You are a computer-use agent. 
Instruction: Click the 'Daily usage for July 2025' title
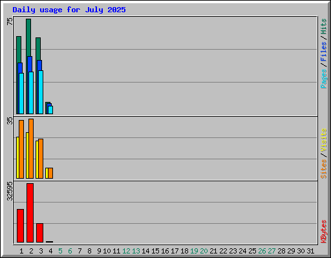pos(69,10)
